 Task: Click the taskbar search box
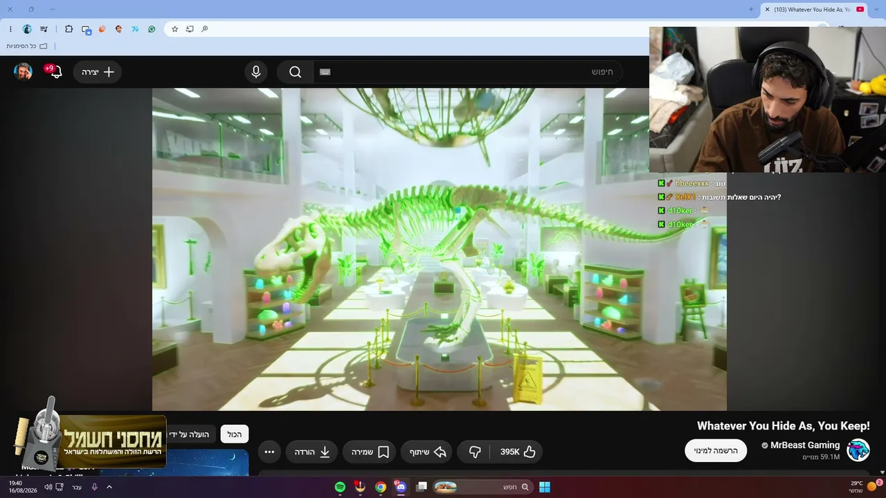[482, 487]
